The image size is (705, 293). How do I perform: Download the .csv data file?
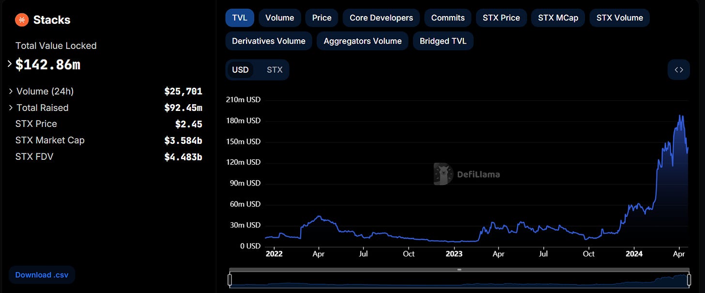(x=42, y=275)
